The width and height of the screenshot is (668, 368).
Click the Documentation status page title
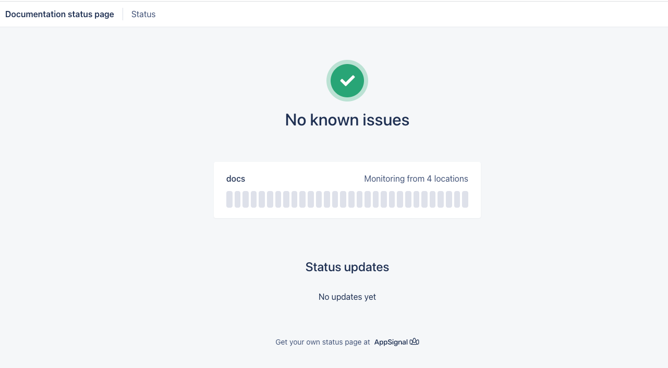[59, 14]
